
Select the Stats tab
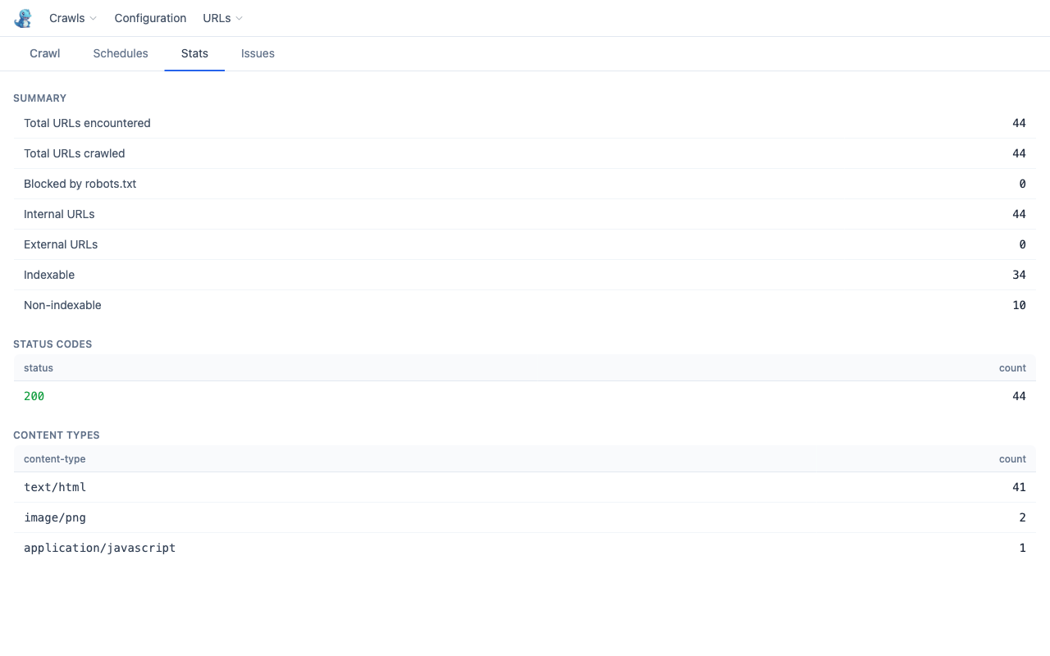coord(194,53)
